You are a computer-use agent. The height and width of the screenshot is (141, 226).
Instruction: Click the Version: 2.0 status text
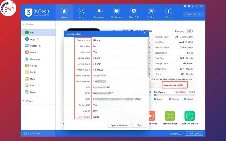[x=175, y=134]
